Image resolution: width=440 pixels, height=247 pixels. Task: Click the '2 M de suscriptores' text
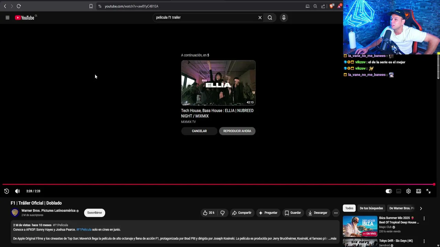click(x=32, y=215)
